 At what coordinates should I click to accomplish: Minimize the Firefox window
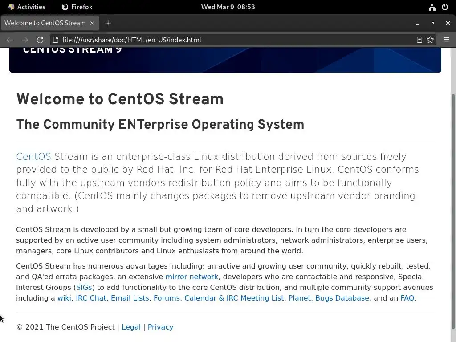point(418,23)
